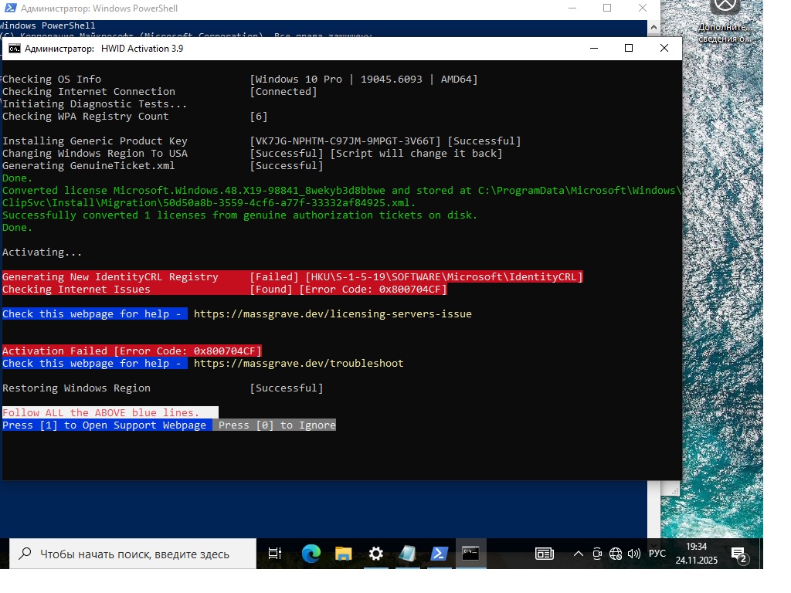Open Task View in the taskbar
The width and height of the screenshot is (791, 593).
(274, 554)
